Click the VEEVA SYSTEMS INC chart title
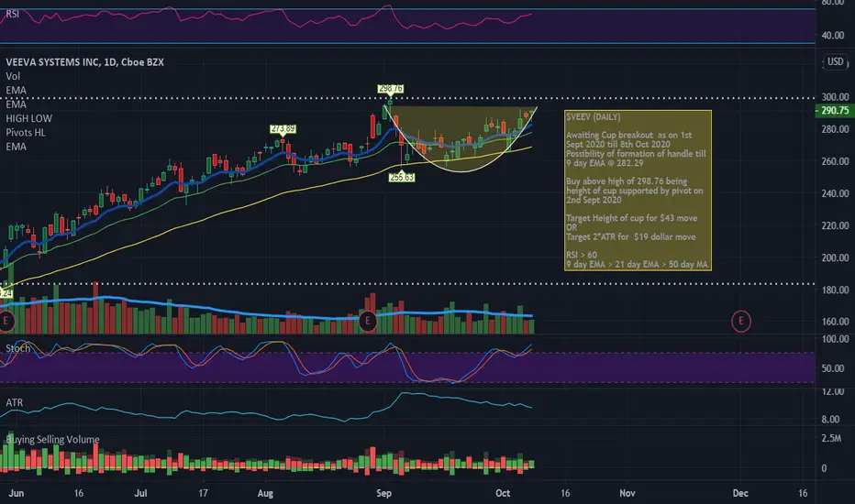The height and width of the screenshot is (504, 855). pos(84,62)
